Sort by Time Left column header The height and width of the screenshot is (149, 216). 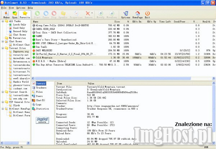(x=165, y=22)
